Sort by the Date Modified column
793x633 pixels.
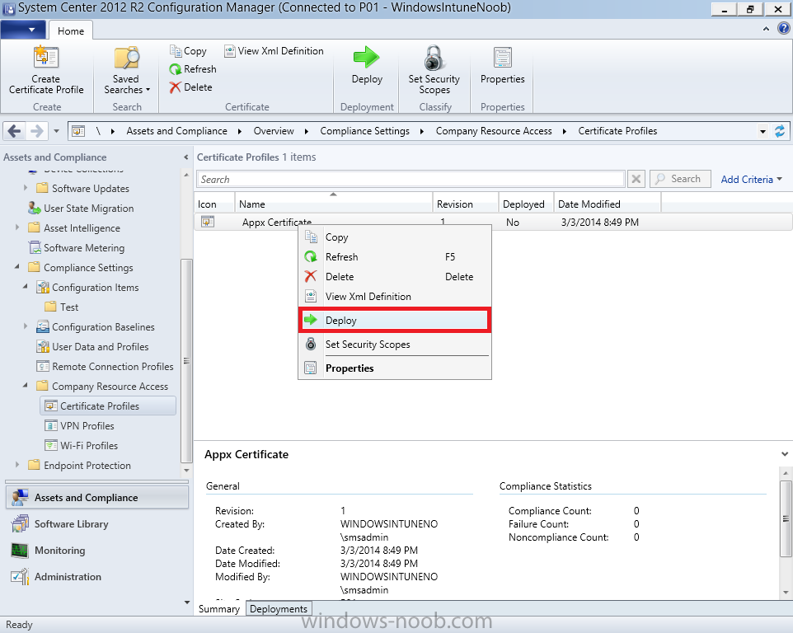click(x=607, y=204)
